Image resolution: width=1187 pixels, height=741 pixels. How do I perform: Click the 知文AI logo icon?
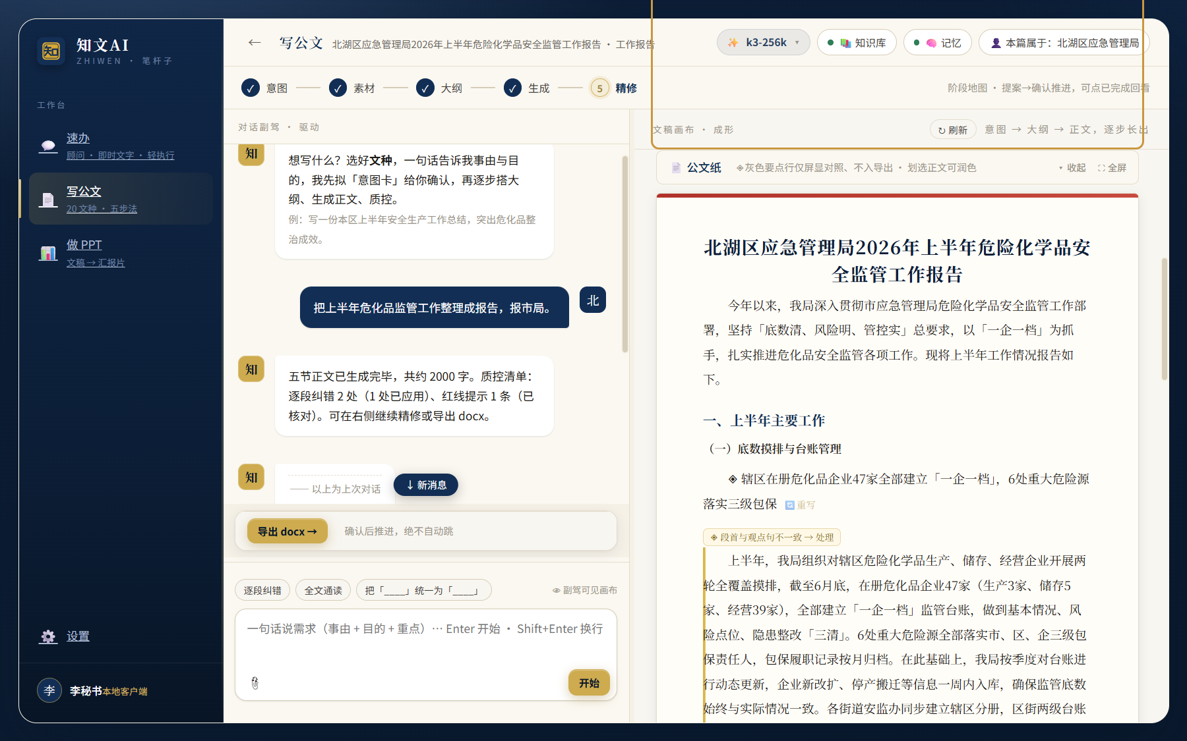51,51
